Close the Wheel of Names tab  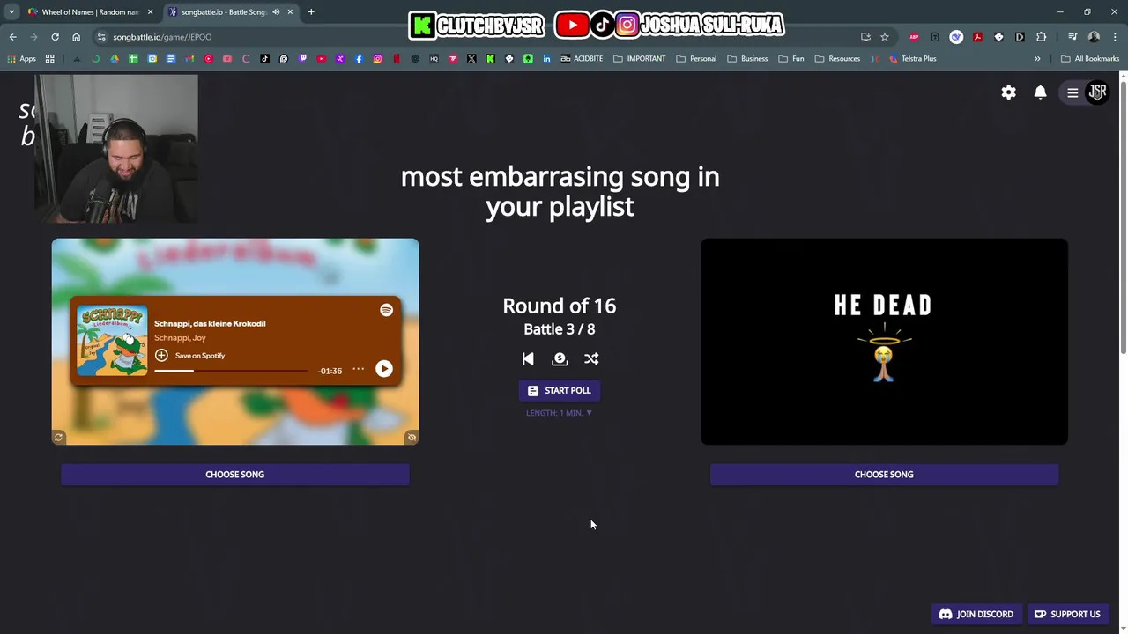pos(150,12)
